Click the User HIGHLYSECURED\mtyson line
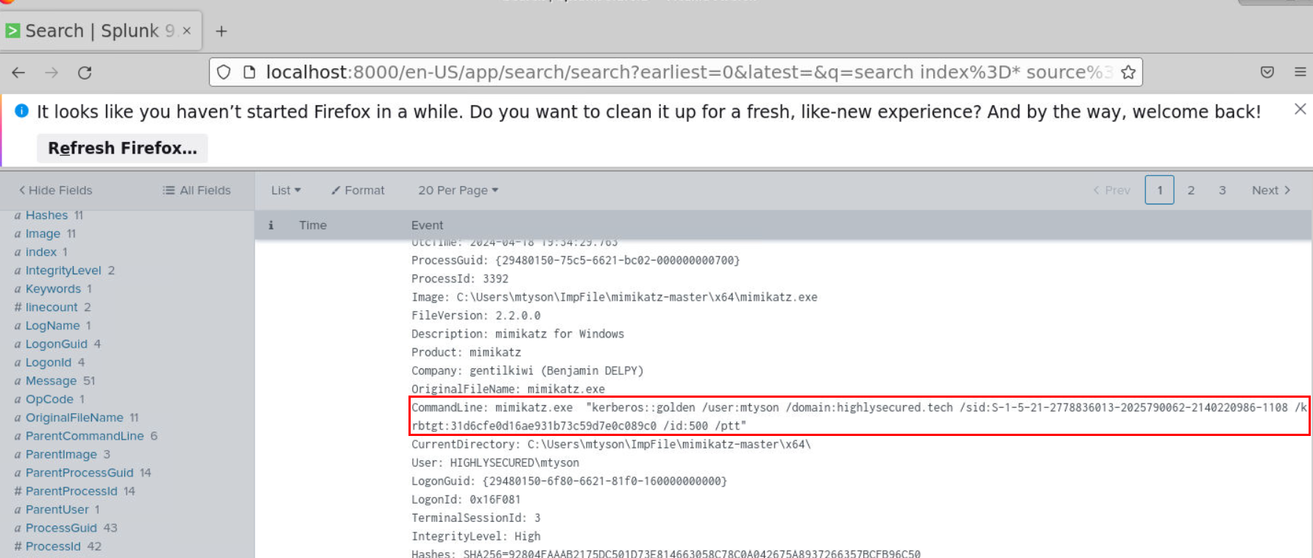The width and height of the screenshot is (1313, 558). (495, 462)
